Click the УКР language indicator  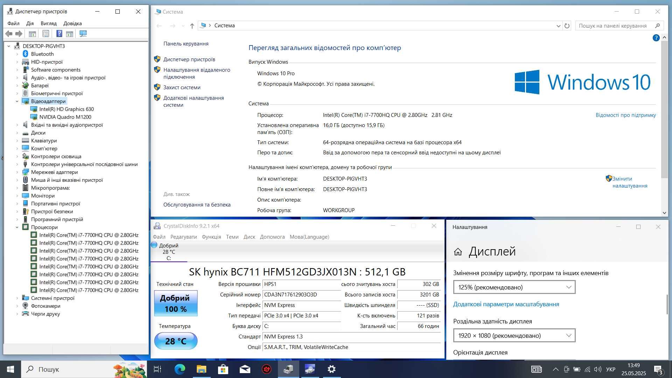(611, 369)
